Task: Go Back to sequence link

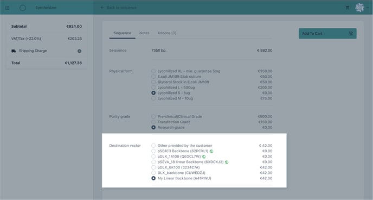Action: click(x=119, y=8)
